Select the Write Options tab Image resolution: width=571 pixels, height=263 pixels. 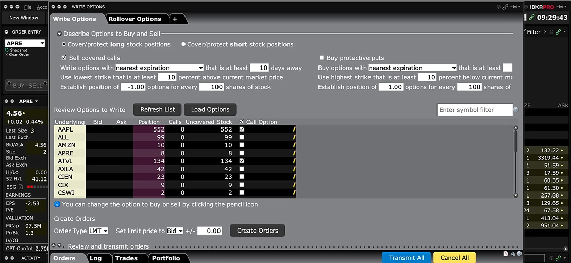75,19
